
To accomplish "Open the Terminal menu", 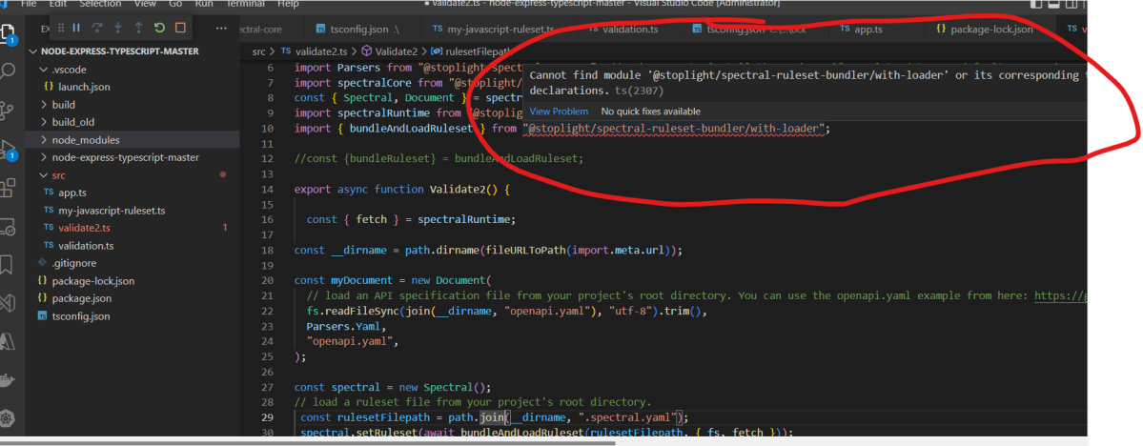I will click(x=246, y=4).
